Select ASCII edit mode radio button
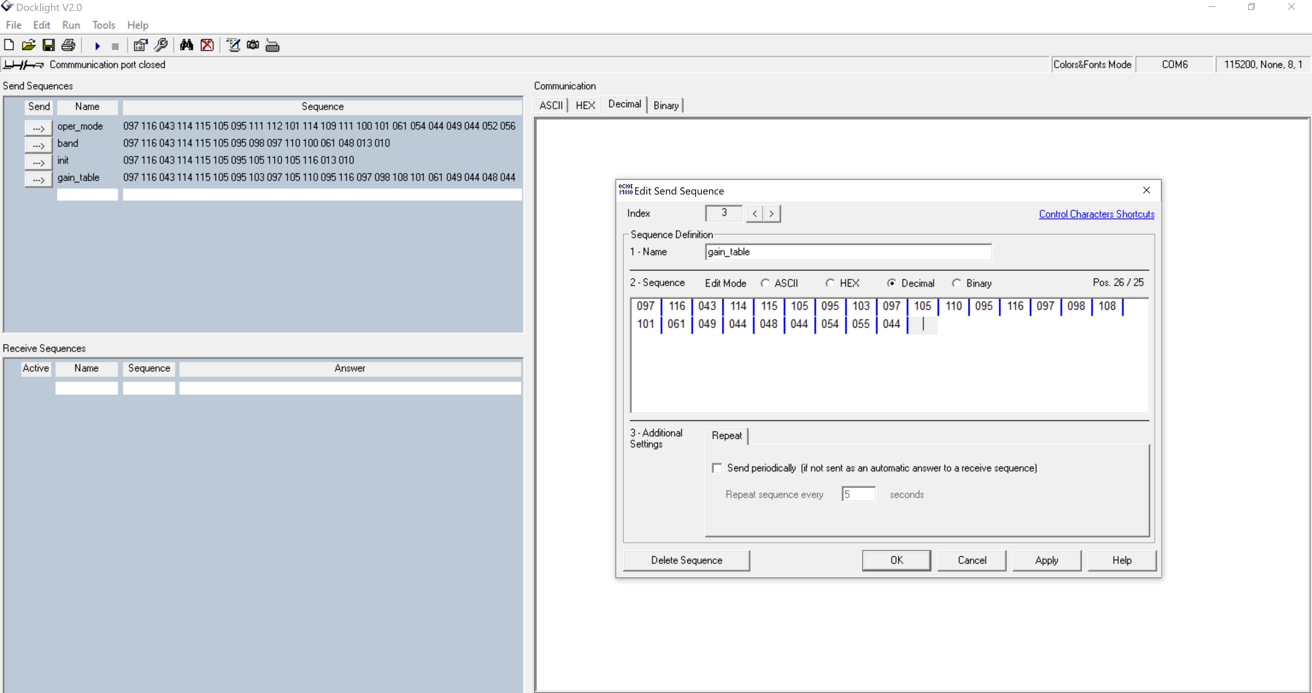 765,283
